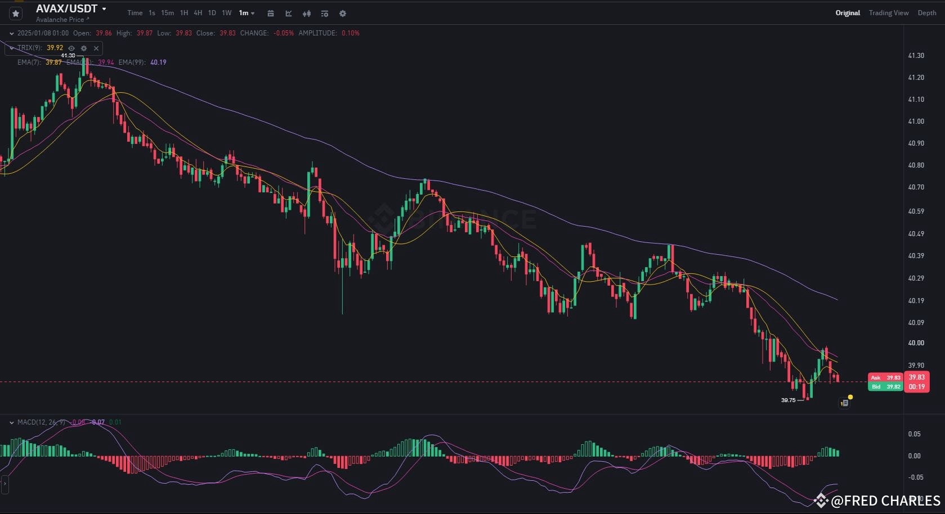Collapse the MACD indicator panel arrow
Viewport: 945px width, 514px height.
[11, 422]
